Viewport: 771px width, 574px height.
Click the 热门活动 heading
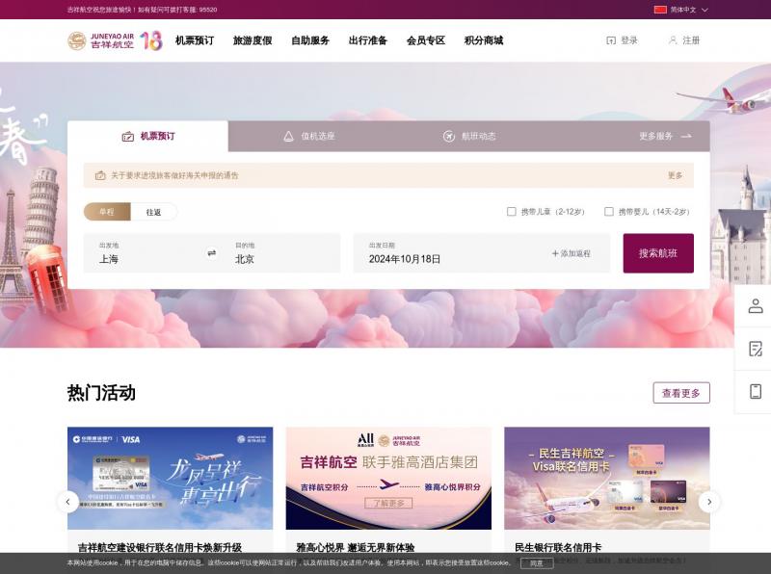pos(101,393)
